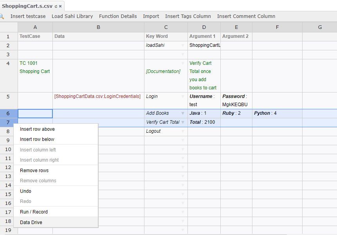
Task: Open the loadSahi keyword dropdown arrow
Action: [183, 46]
